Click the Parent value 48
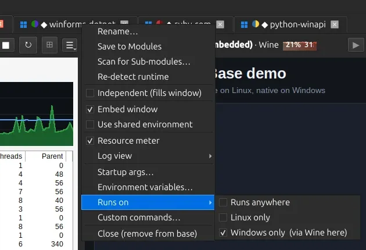 (x=59, y=174)
